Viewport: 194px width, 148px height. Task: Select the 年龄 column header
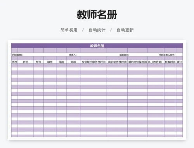coord(61,62)
